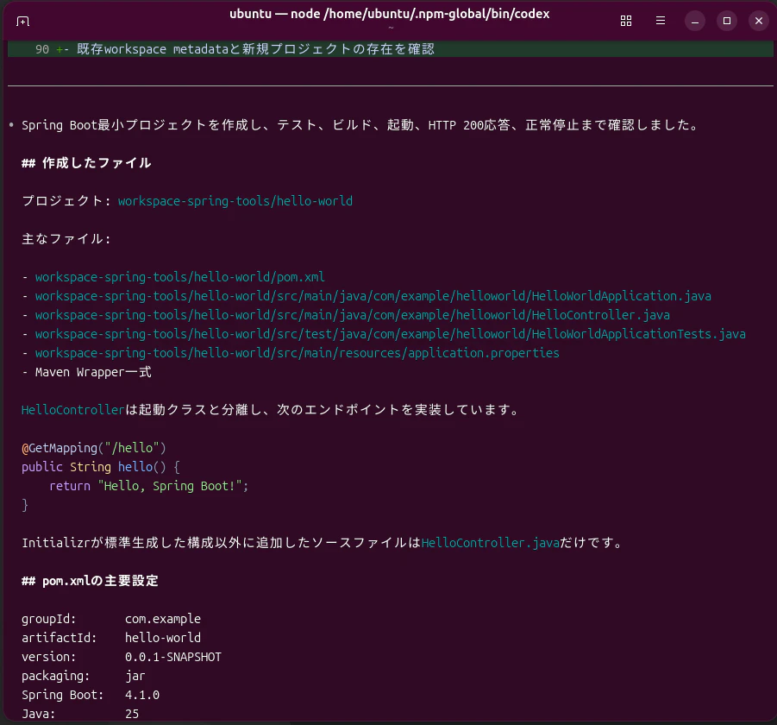
Task: Click the 'artifactId:' label
Action: pos(59,638)
